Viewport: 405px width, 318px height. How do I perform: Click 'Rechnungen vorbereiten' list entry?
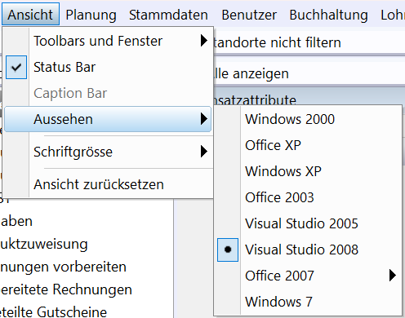click(63, 267)
